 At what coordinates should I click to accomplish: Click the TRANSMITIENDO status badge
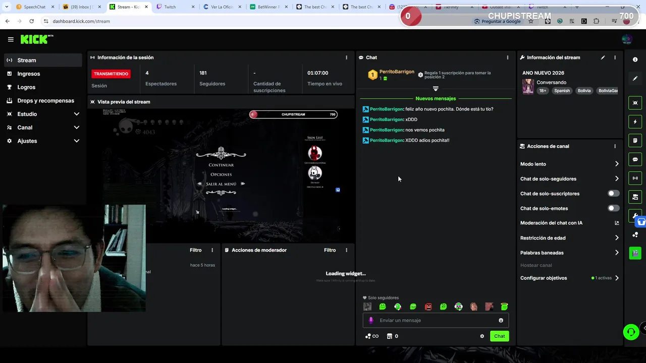pyautogui.click(x=111, y=74)
